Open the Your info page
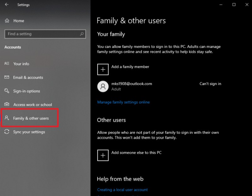This screenshot has height=196, width=252. 21,64
